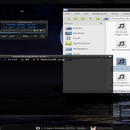Open the Places side pane dropdown
Viewport: 130px width, 130px height.
tap(101, 23)
